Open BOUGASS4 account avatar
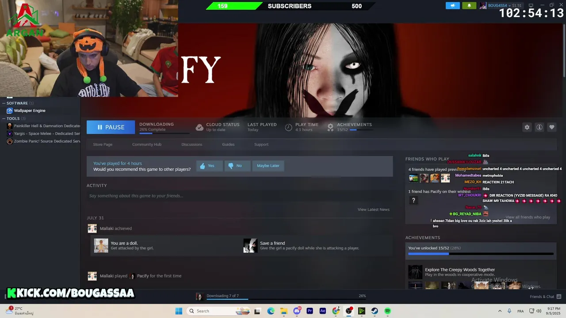Screen dimensions: 566x318 (x=483, y=6)
